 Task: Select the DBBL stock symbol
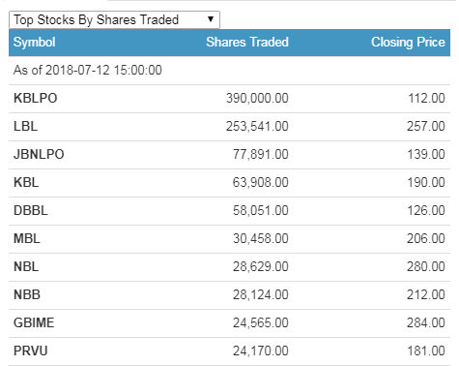[x=31, y=210]
